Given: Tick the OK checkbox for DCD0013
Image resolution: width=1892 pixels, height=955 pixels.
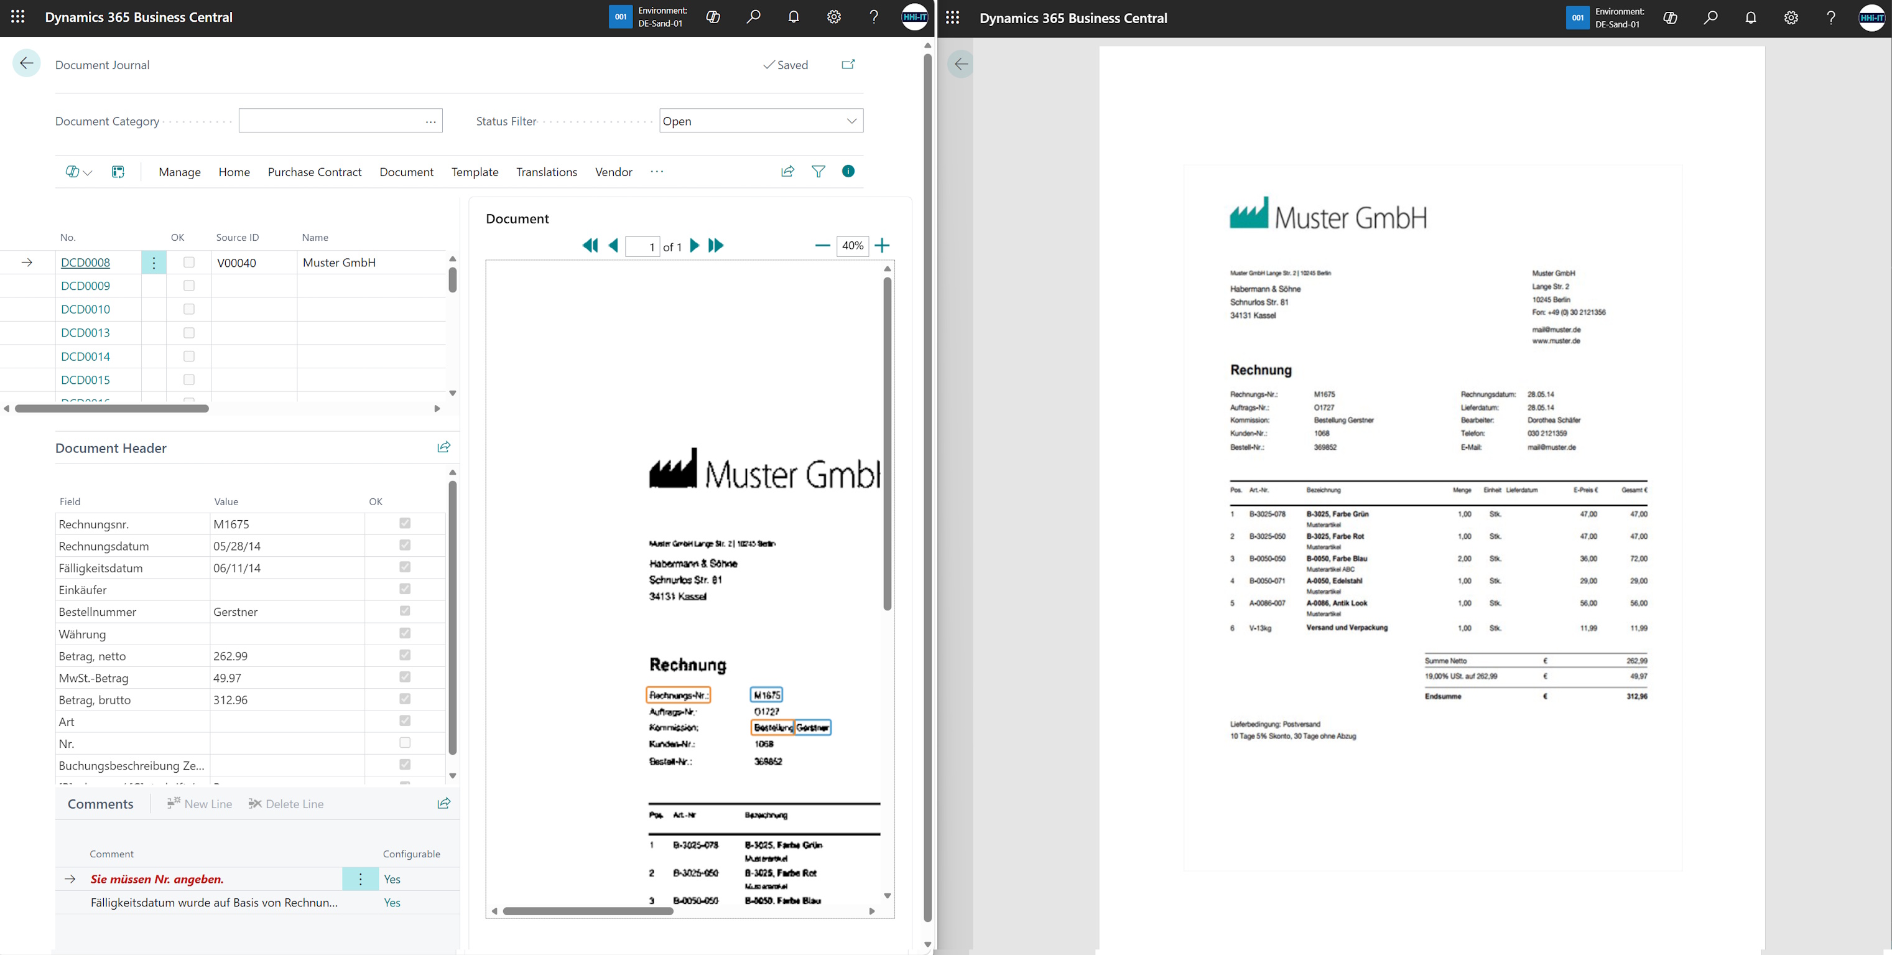Looking at the screenshot, I should click(x=188, y=333).
